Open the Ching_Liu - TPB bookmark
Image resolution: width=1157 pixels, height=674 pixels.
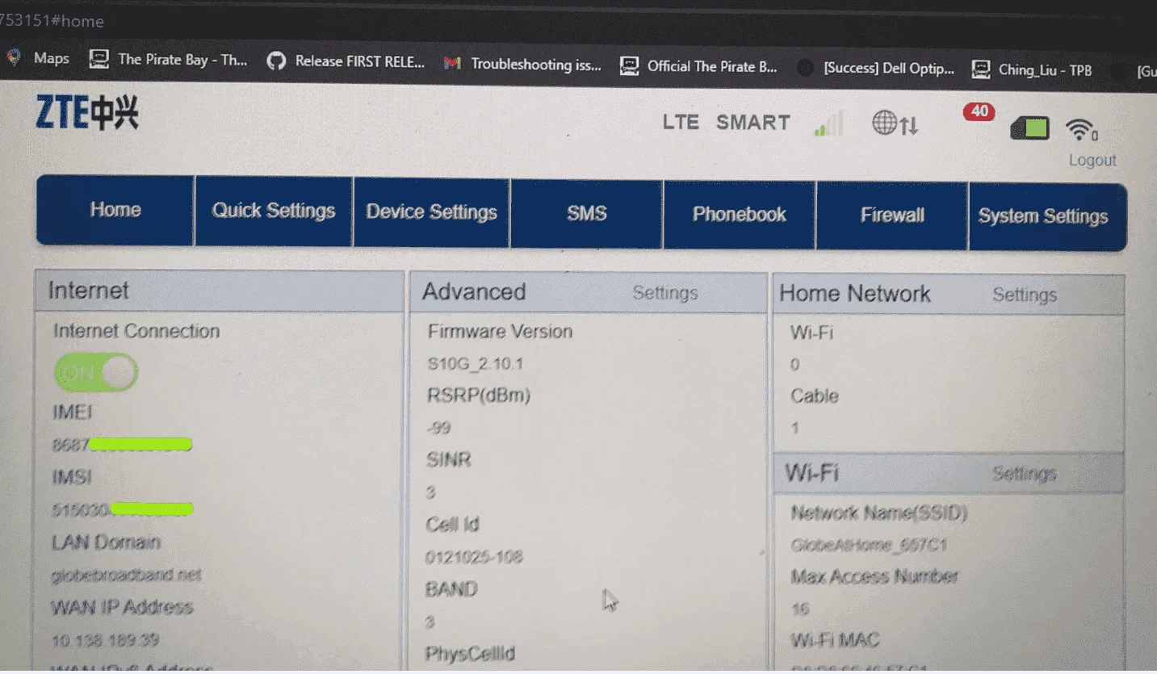click(1032, 70)
